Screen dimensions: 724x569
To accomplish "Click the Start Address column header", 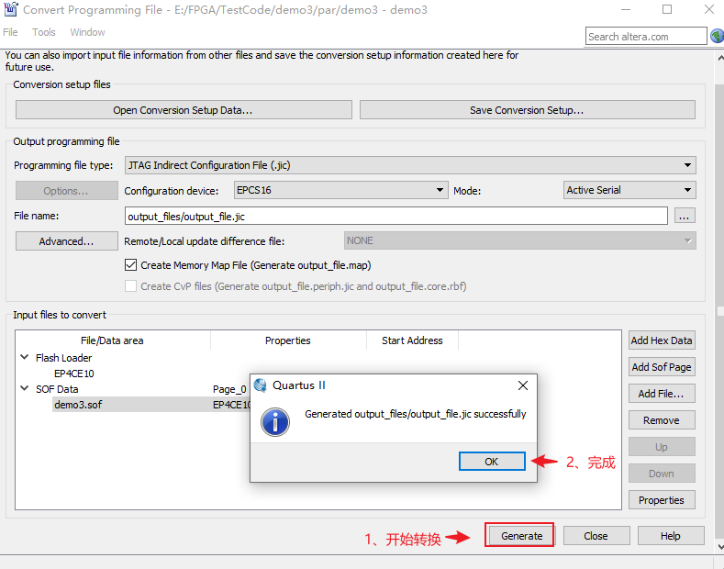I will [412, 340].
